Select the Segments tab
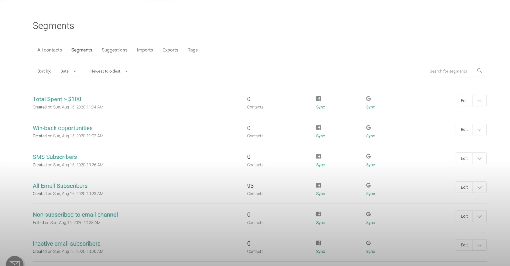The image size is (510, 266). pos(82,50)
